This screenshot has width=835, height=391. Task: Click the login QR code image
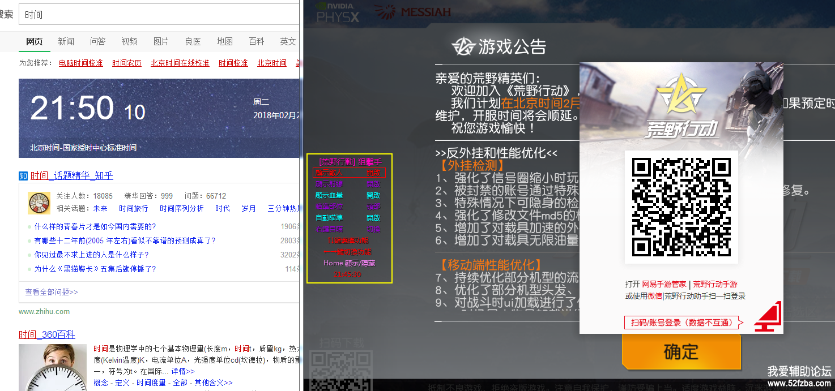click(x=681, y=207)
